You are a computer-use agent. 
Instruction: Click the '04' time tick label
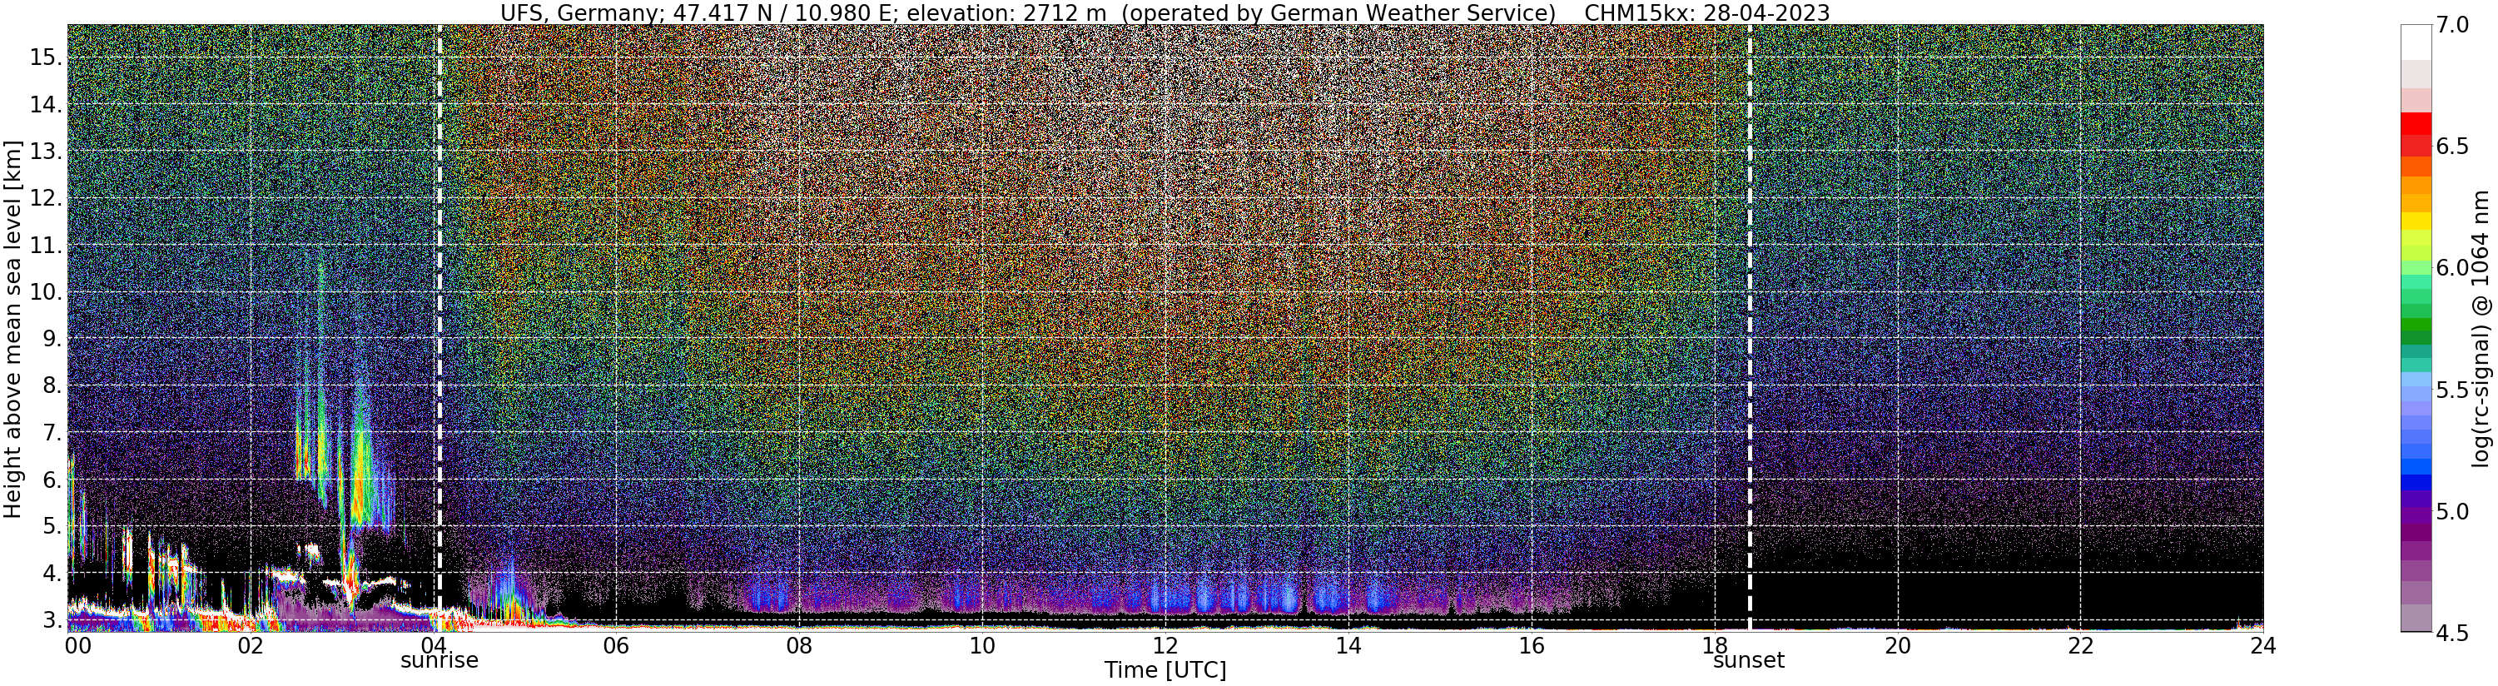pos(434,645)
